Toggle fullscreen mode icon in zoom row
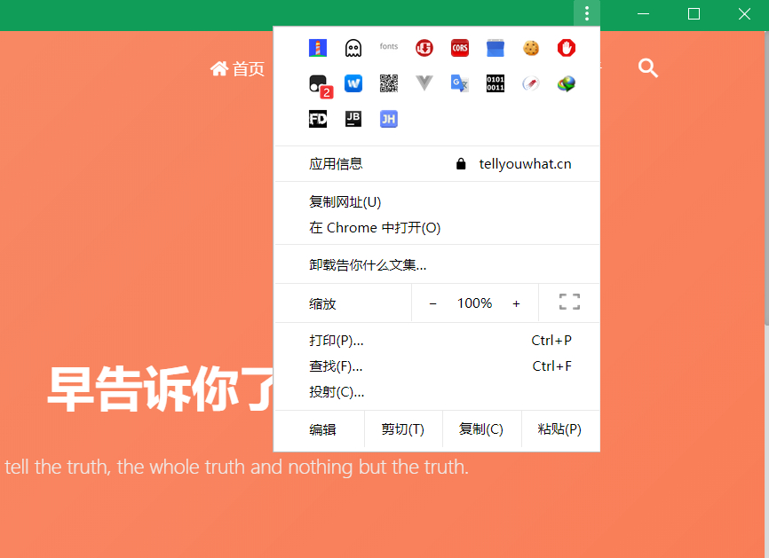 click(569, 302)
